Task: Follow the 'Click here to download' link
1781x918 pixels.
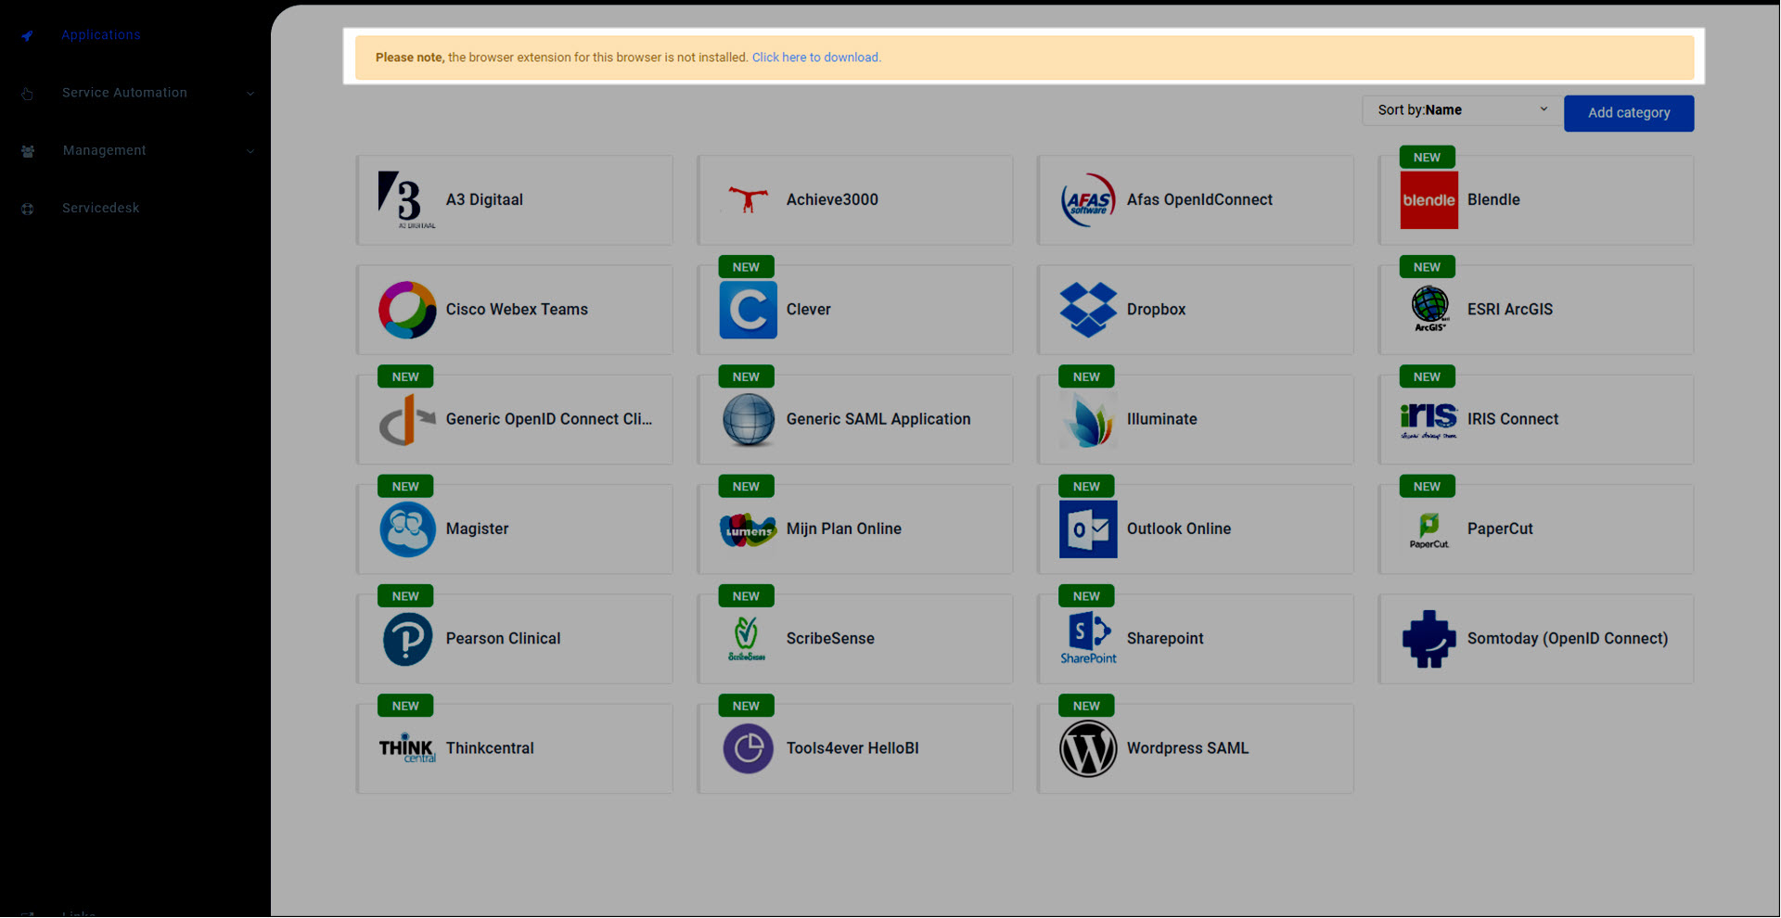Action: 816,57
